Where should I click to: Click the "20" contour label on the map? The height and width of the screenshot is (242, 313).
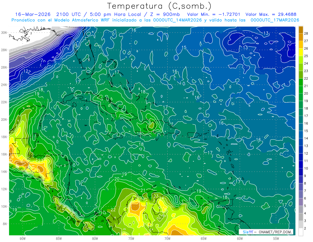click(x=117, y=179)
